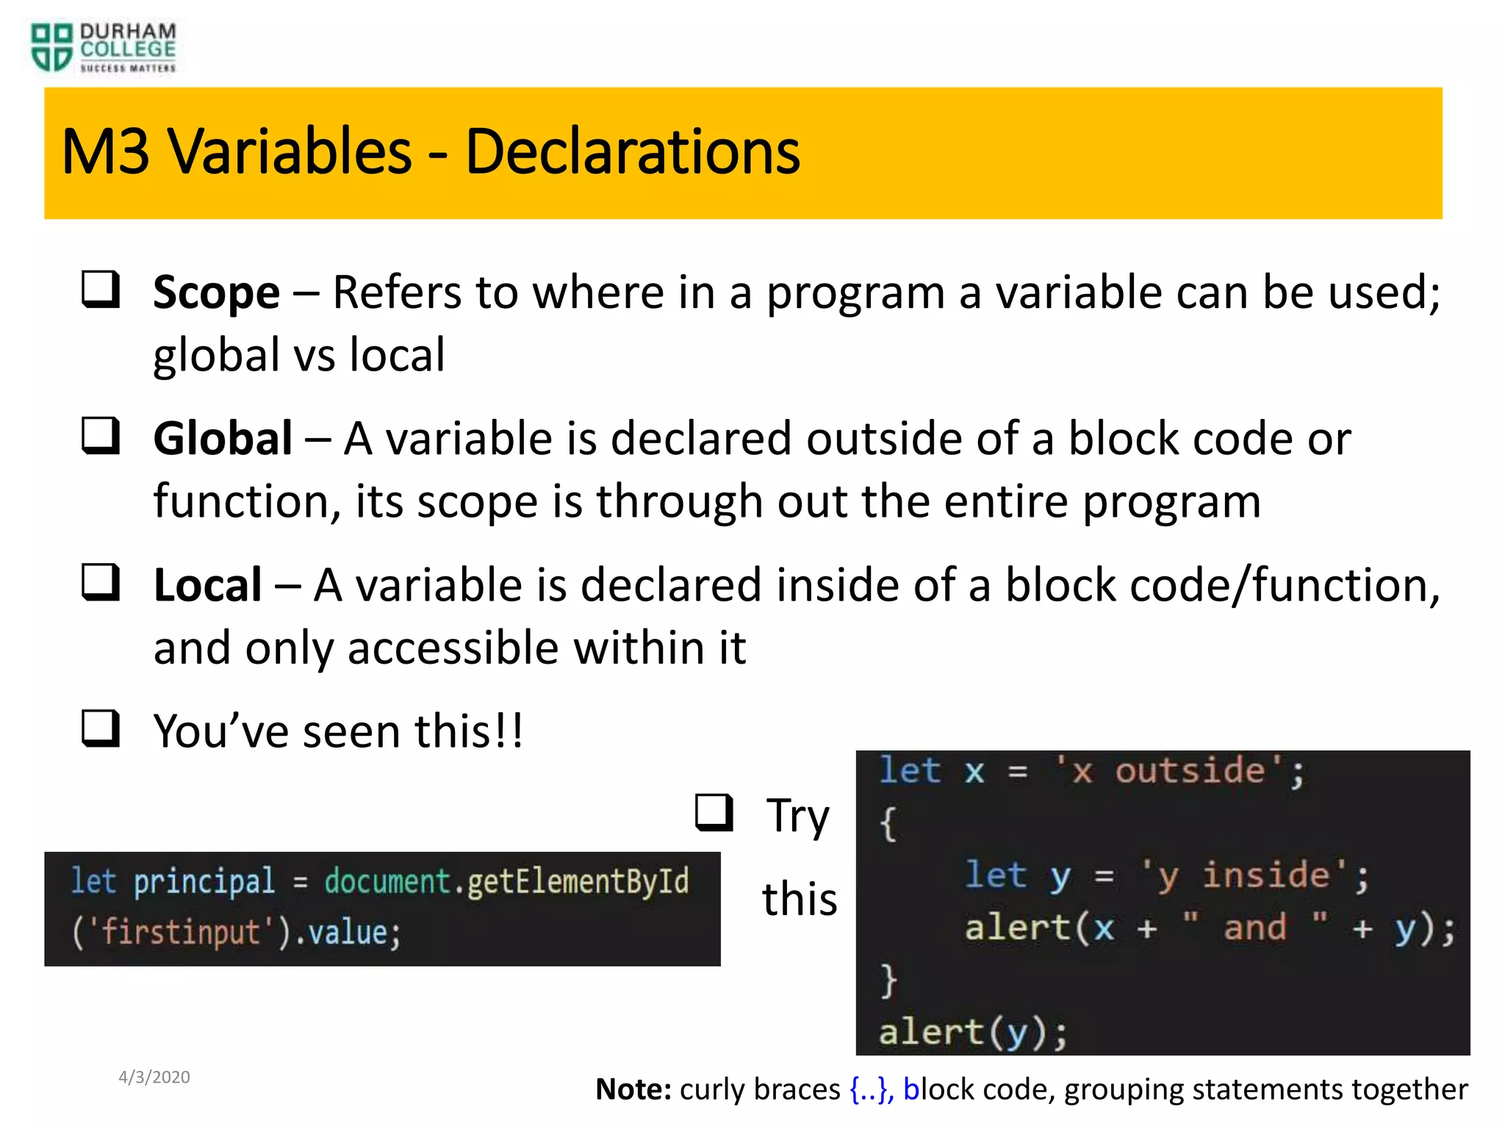Click the blue '{..},' text in the note
Viewport: 1505px width, 1129px height.
(872, 1090)
